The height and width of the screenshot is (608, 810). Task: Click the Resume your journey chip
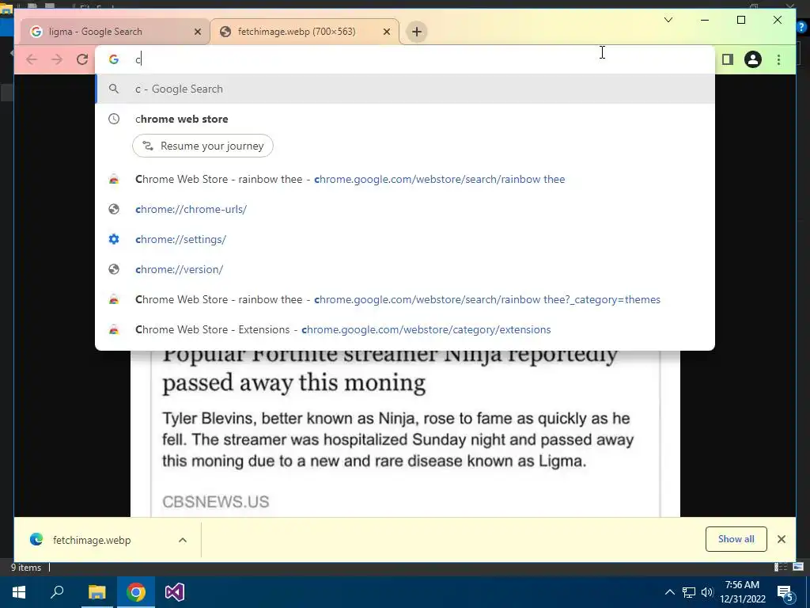pyautogui.click(x=202, y=146)
